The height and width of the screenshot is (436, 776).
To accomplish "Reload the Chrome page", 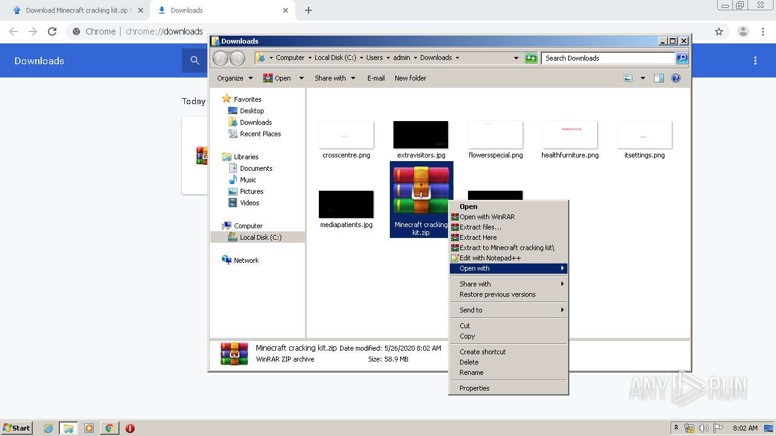I will (52, 31).
